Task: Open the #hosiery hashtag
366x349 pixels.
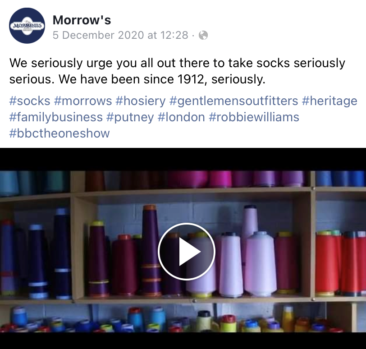Action: pos(141,101)
